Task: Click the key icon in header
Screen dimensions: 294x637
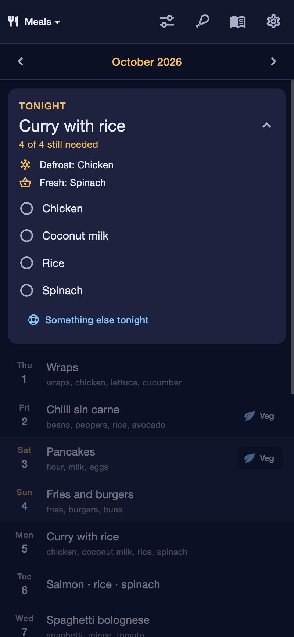Action: click(x=202, y=22)
